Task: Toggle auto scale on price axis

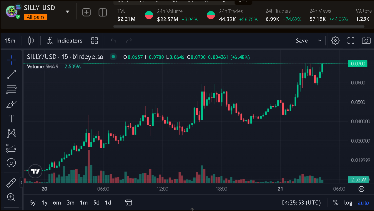Action: point(363,202)
